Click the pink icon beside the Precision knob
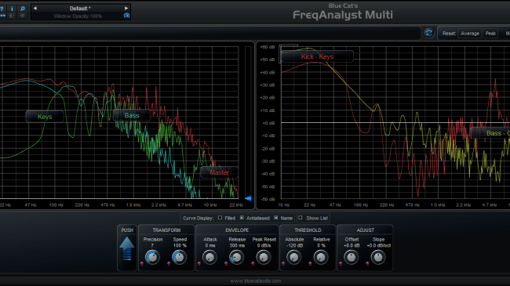Screen dimensions: 510x286 click(x=142, y=263)
